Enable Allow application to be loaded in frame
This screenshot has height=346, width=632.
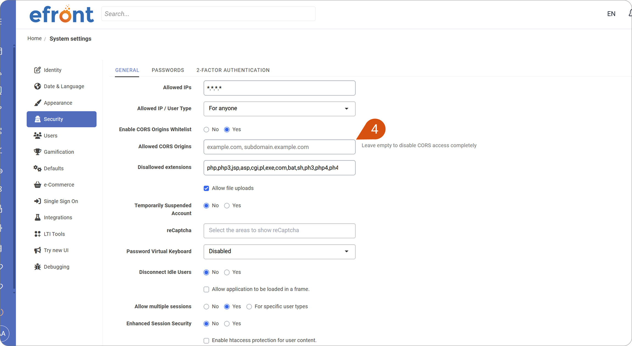[x=206, y=290]
